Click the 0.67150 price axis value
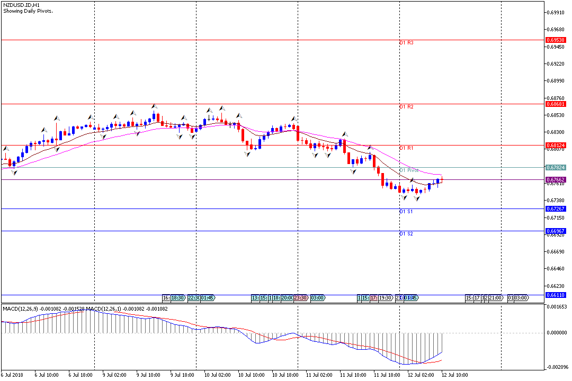 pos(556,217)
